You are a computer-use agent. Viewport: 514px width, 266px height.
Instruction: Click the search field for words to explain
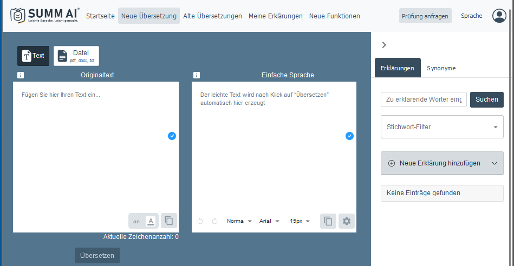coord(424,99)
